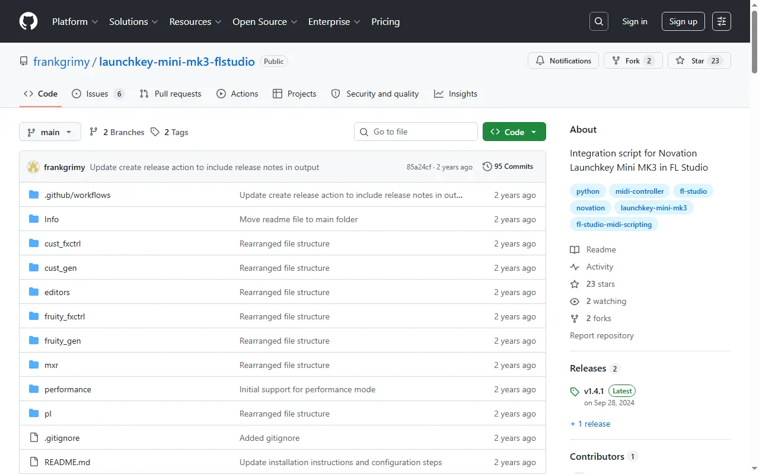This screenshot has width=759, height=474.
Task: Click the fruity_gen folder icon
Action: 34,341
